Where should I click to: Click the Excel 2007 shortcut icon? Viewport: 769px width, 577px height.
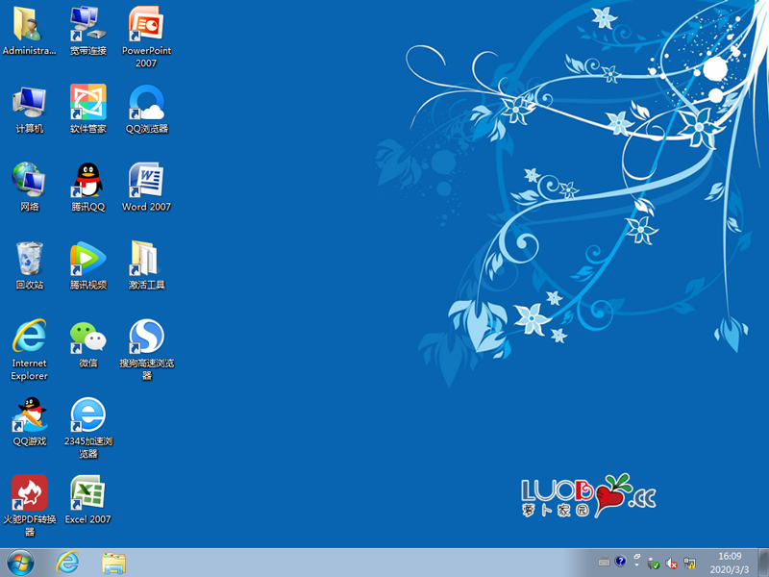pos(87,493)
